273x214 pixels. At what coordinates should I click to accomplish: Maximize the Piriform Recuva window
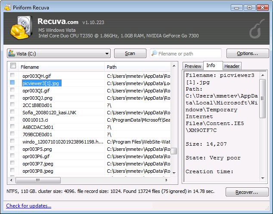[x=249, y=8]
